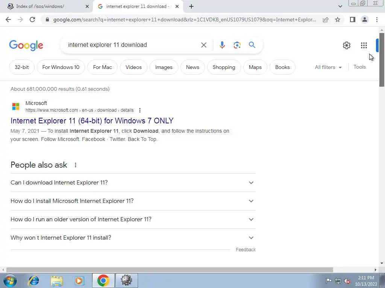Apply the 'For Windows 10' filter

coord(61,67)
